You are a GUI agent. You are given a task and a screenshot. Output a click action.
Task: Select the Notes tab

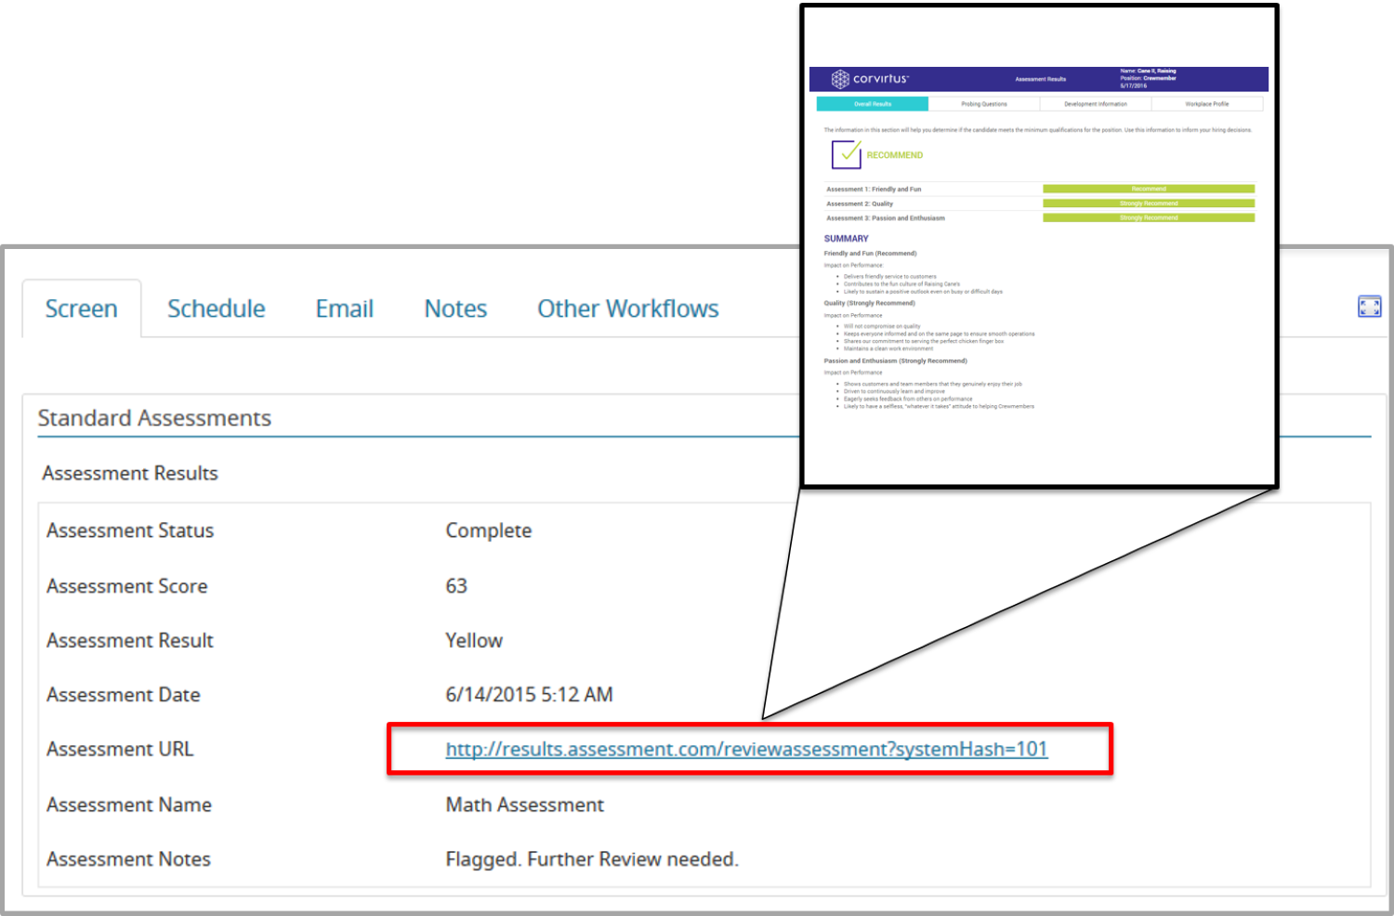pos(455,308)
